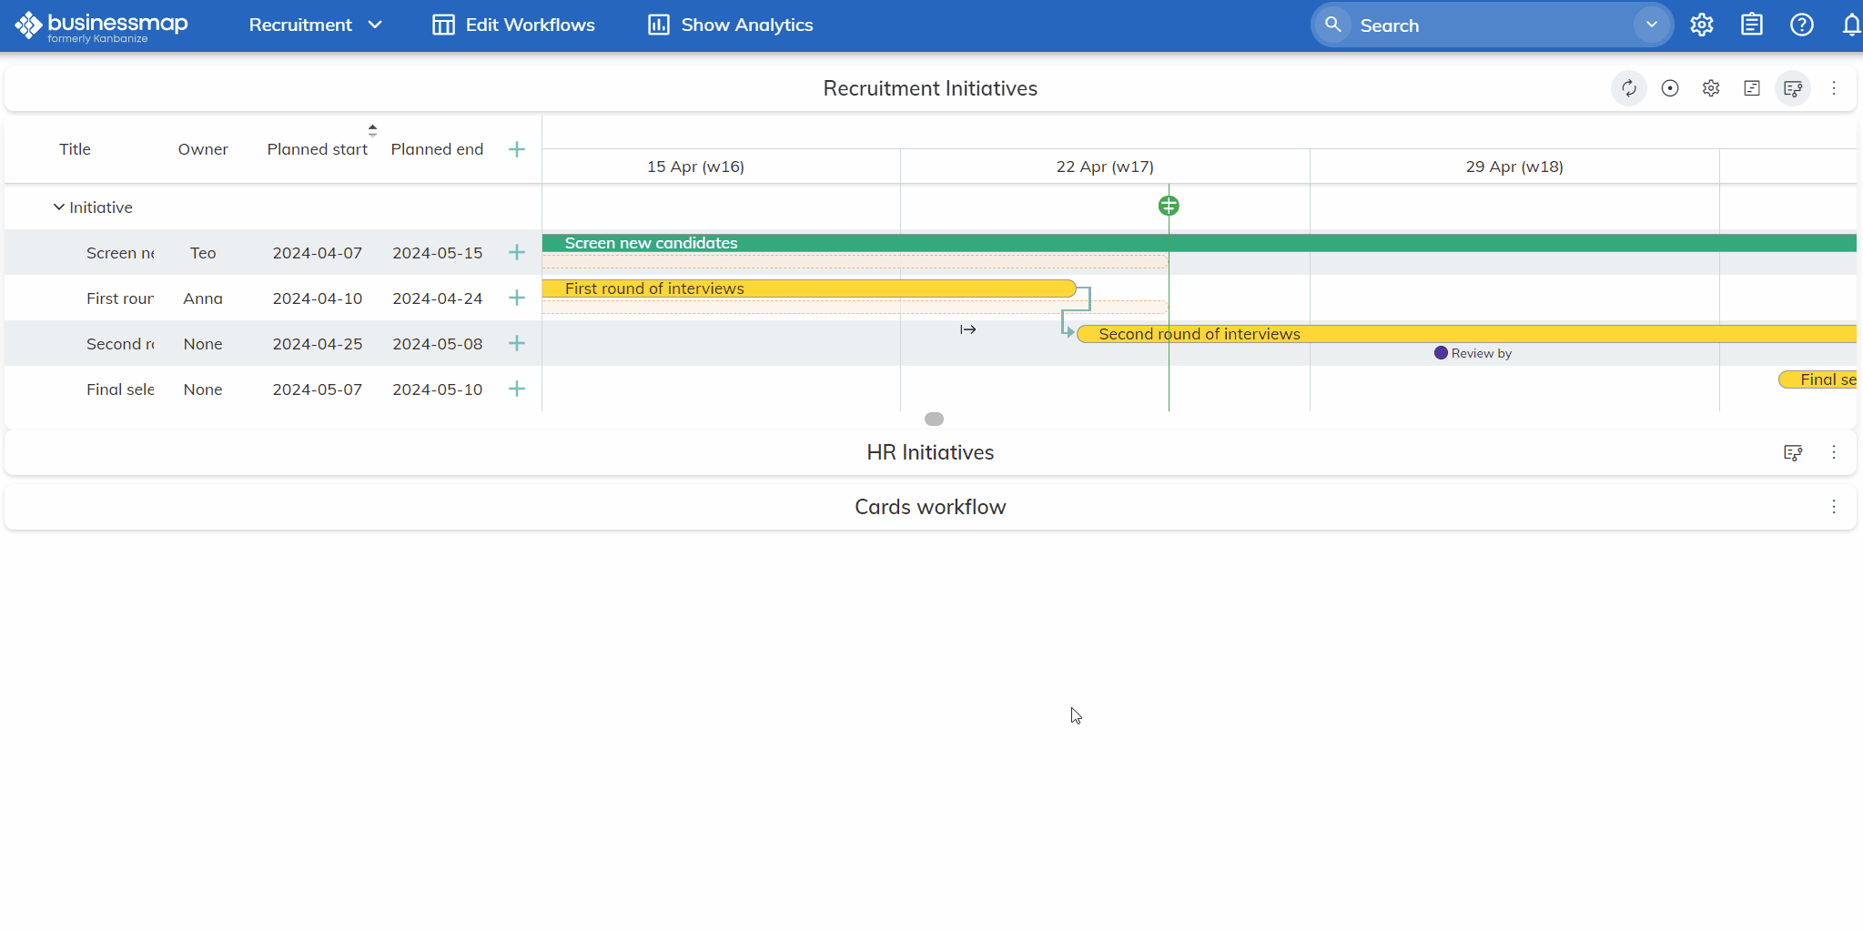
Task: Open Recruitment Initiatives three-dot menu
Action: (1834, 88)
